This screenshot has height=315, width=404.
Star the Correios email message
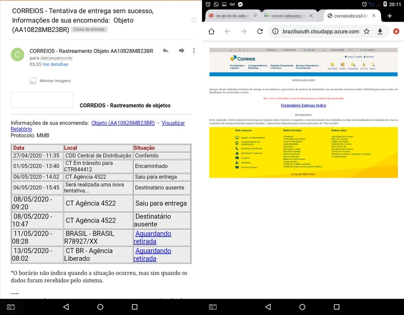[x=194, y=20]
